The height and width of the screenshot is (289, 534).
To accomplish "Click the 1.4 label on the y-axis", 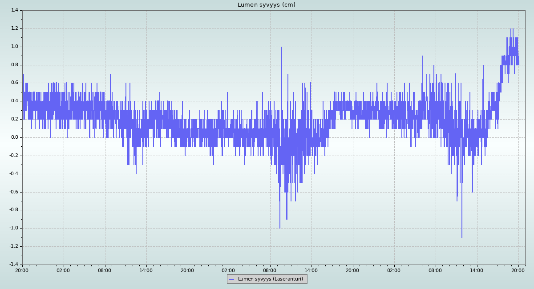I will point(14,10).
